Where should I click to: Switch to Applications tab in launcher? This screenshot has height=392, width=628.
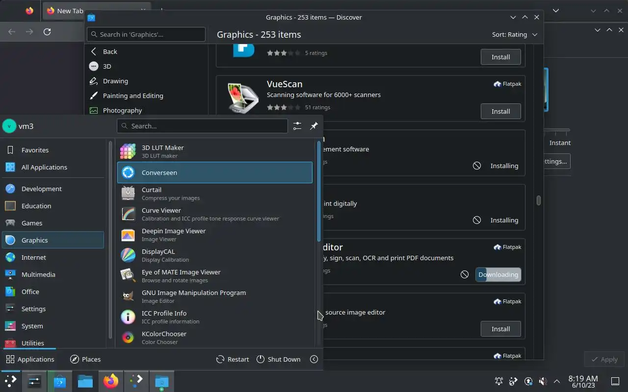pyautogui.click(x=30, y=359)
